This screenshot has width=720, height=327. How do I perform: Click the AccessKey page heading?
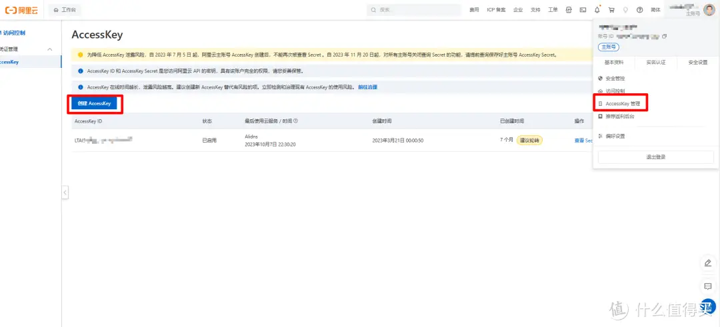pyautogui.click(x=97, y=35)
